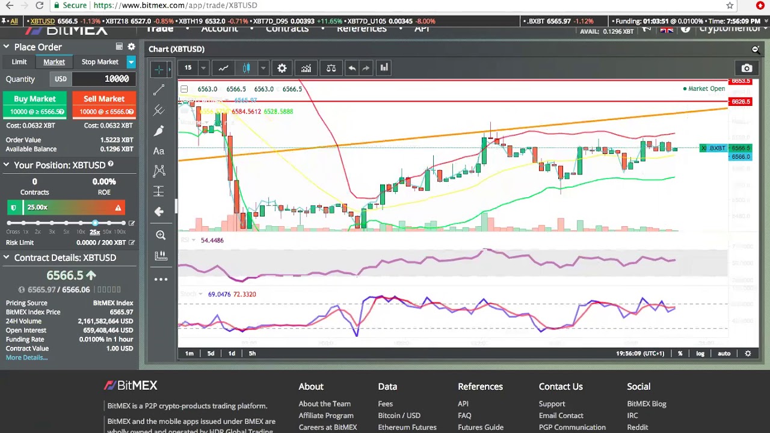
Task: Open the indicators menu icon
Action: coord(306,68)
